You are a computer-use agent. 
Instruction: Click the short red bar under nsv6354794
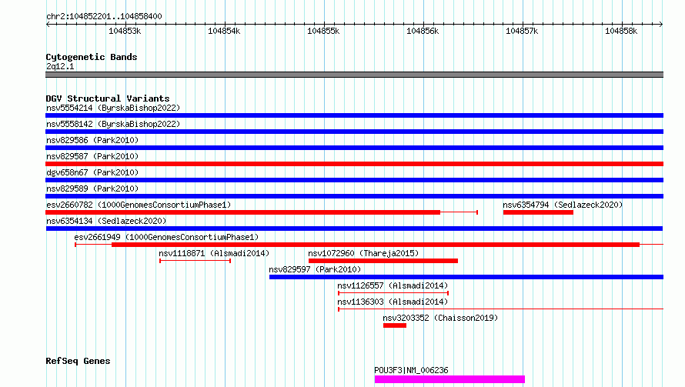[x=538, y=212]
